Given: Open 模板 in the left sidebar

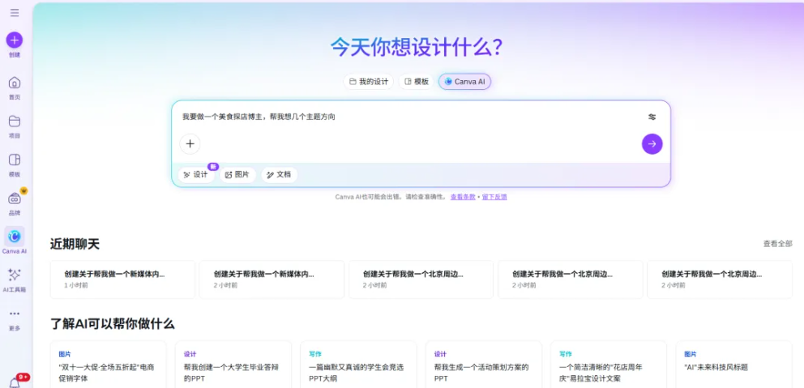Looking at the screenshot, I should coord(15,164).
